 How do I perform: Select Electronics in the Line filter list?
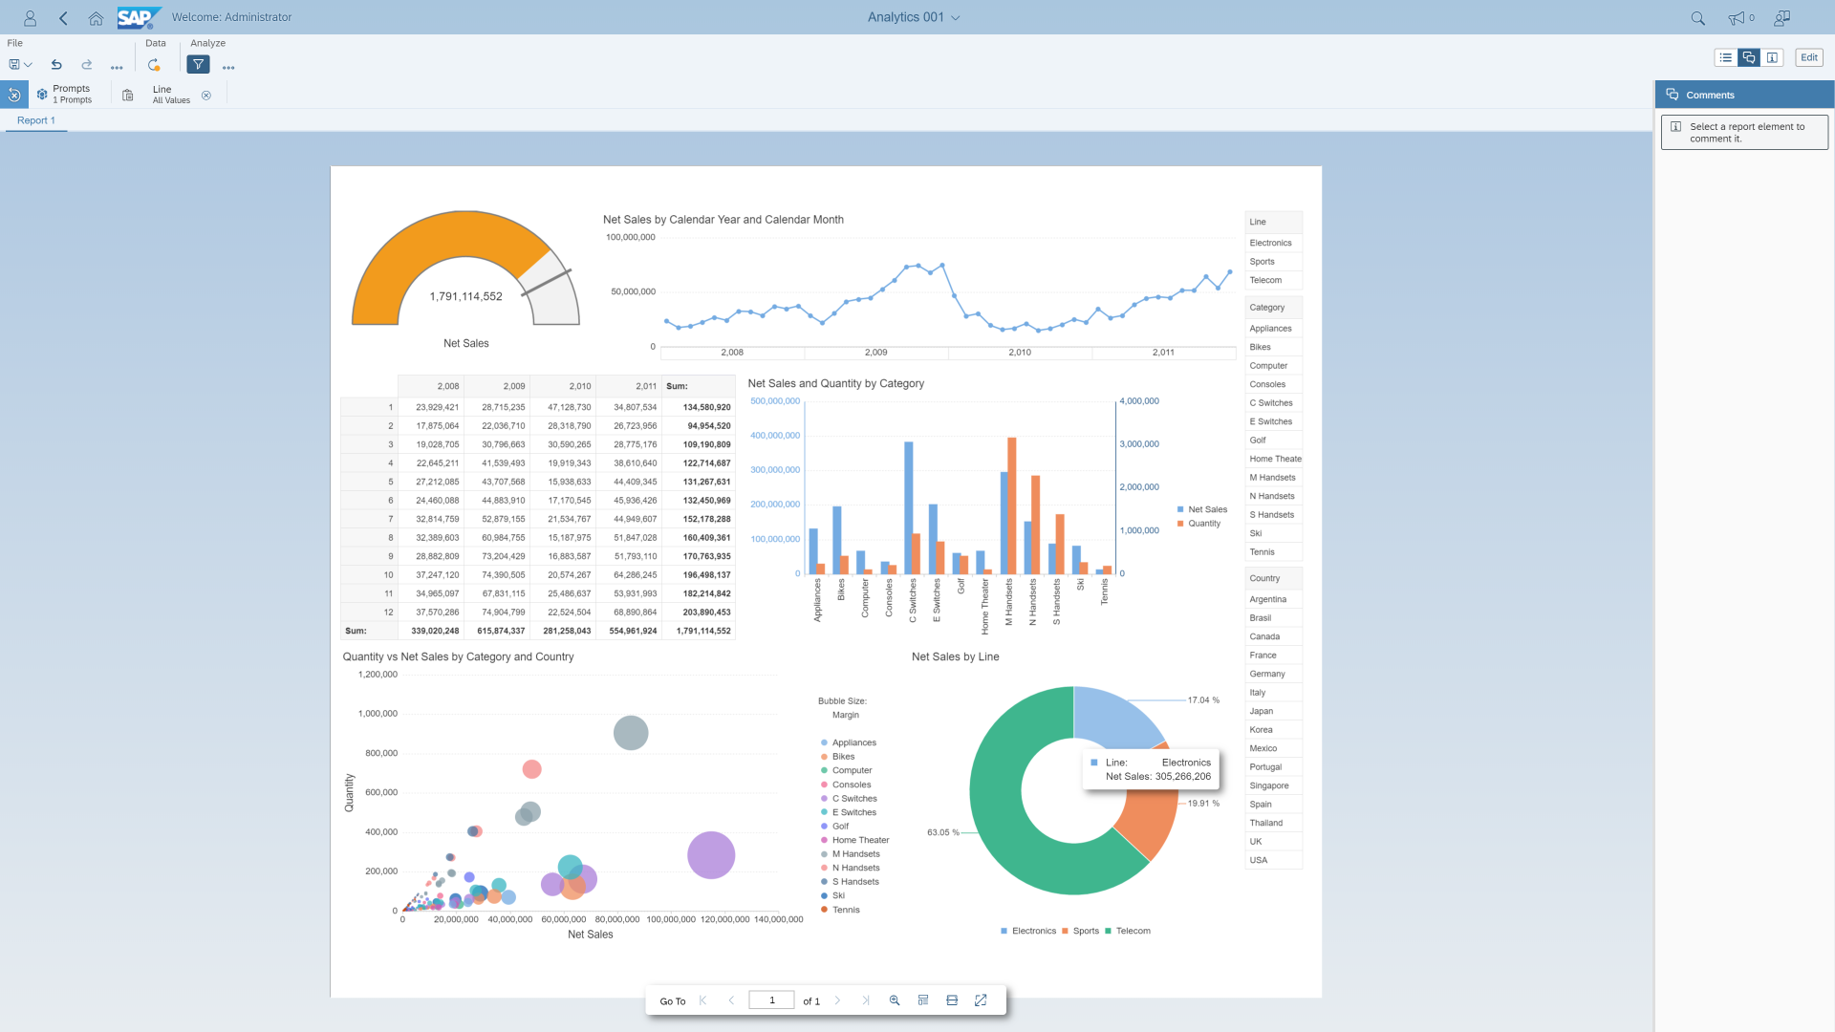coord(1270,243)
